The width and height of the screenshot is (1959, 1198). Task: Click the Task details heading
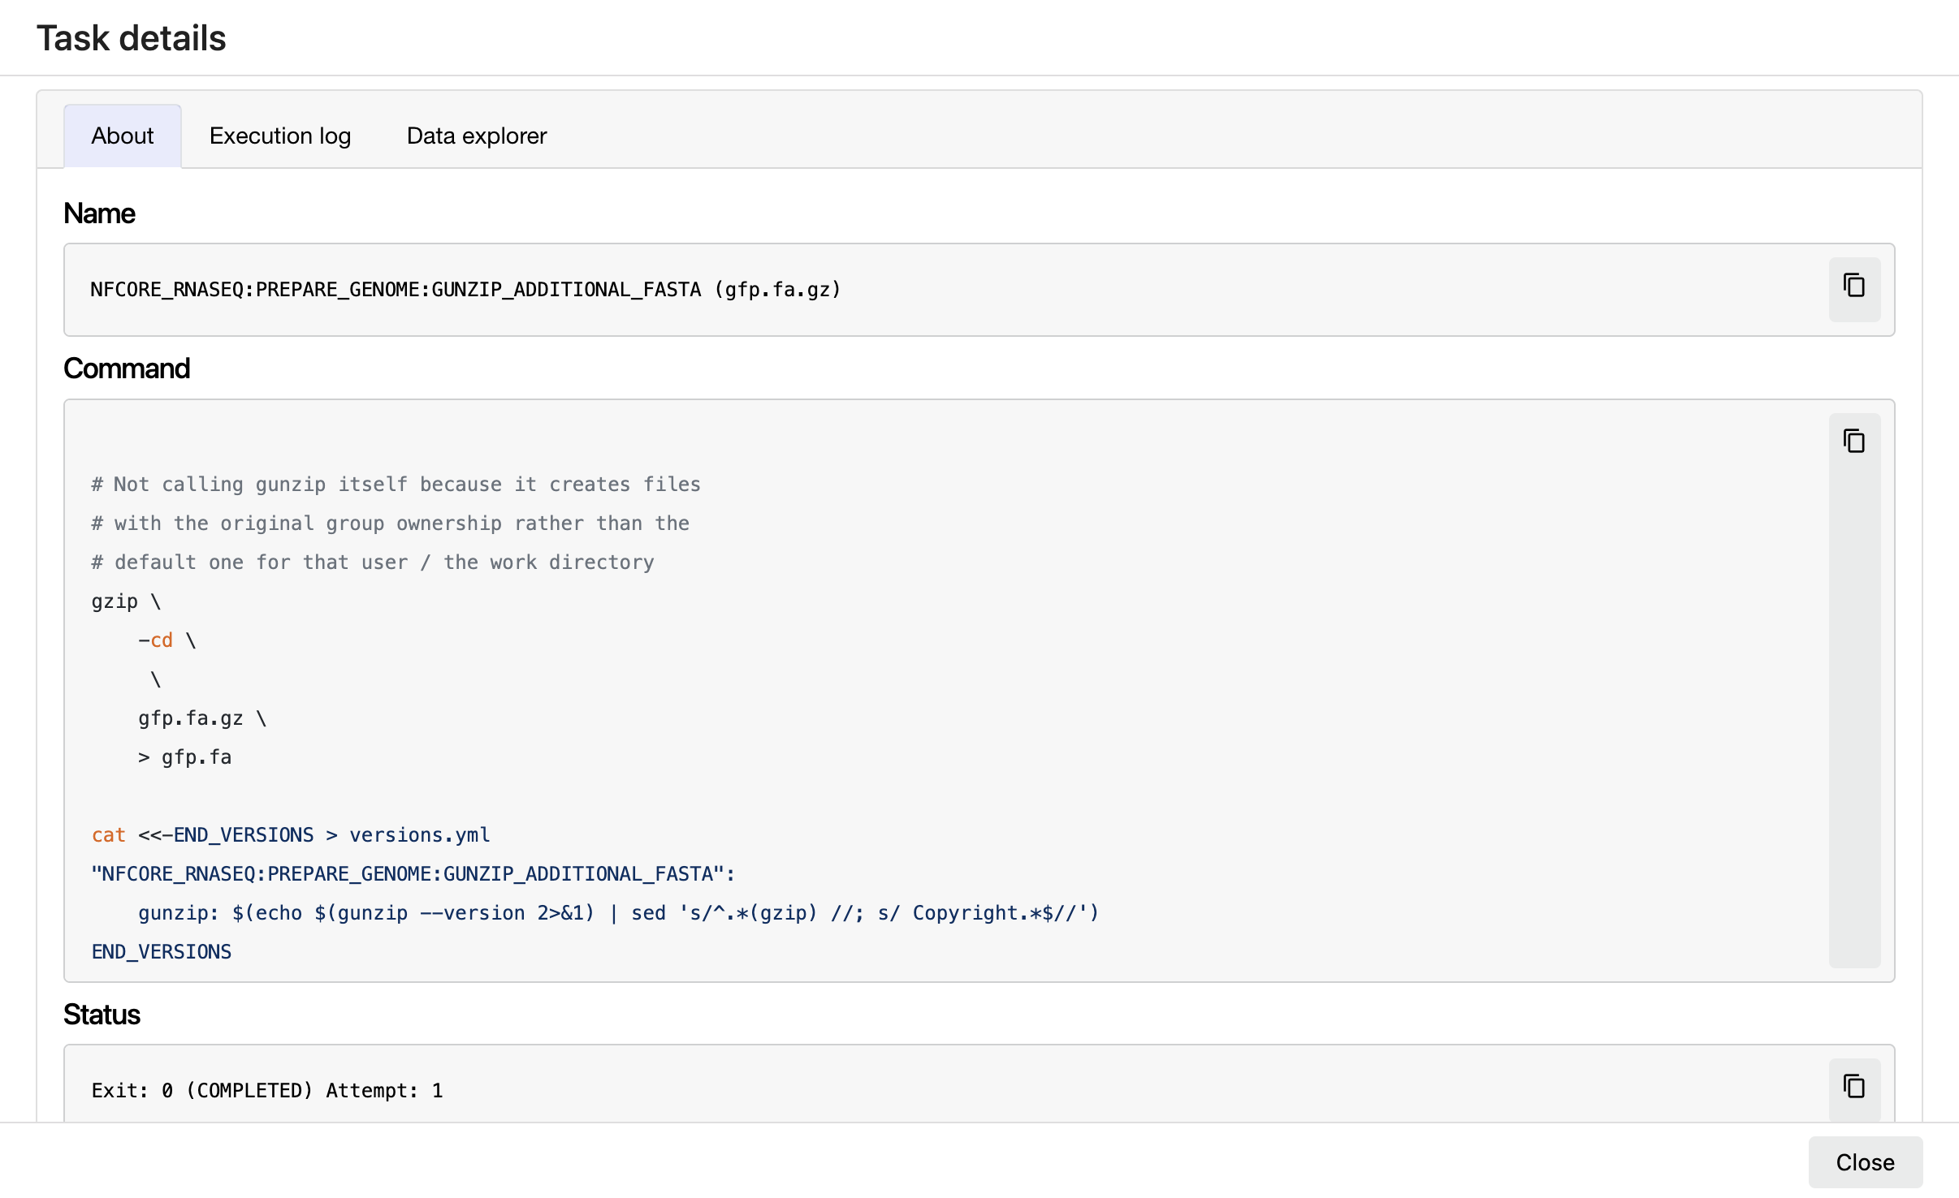(x=131, y=38)
